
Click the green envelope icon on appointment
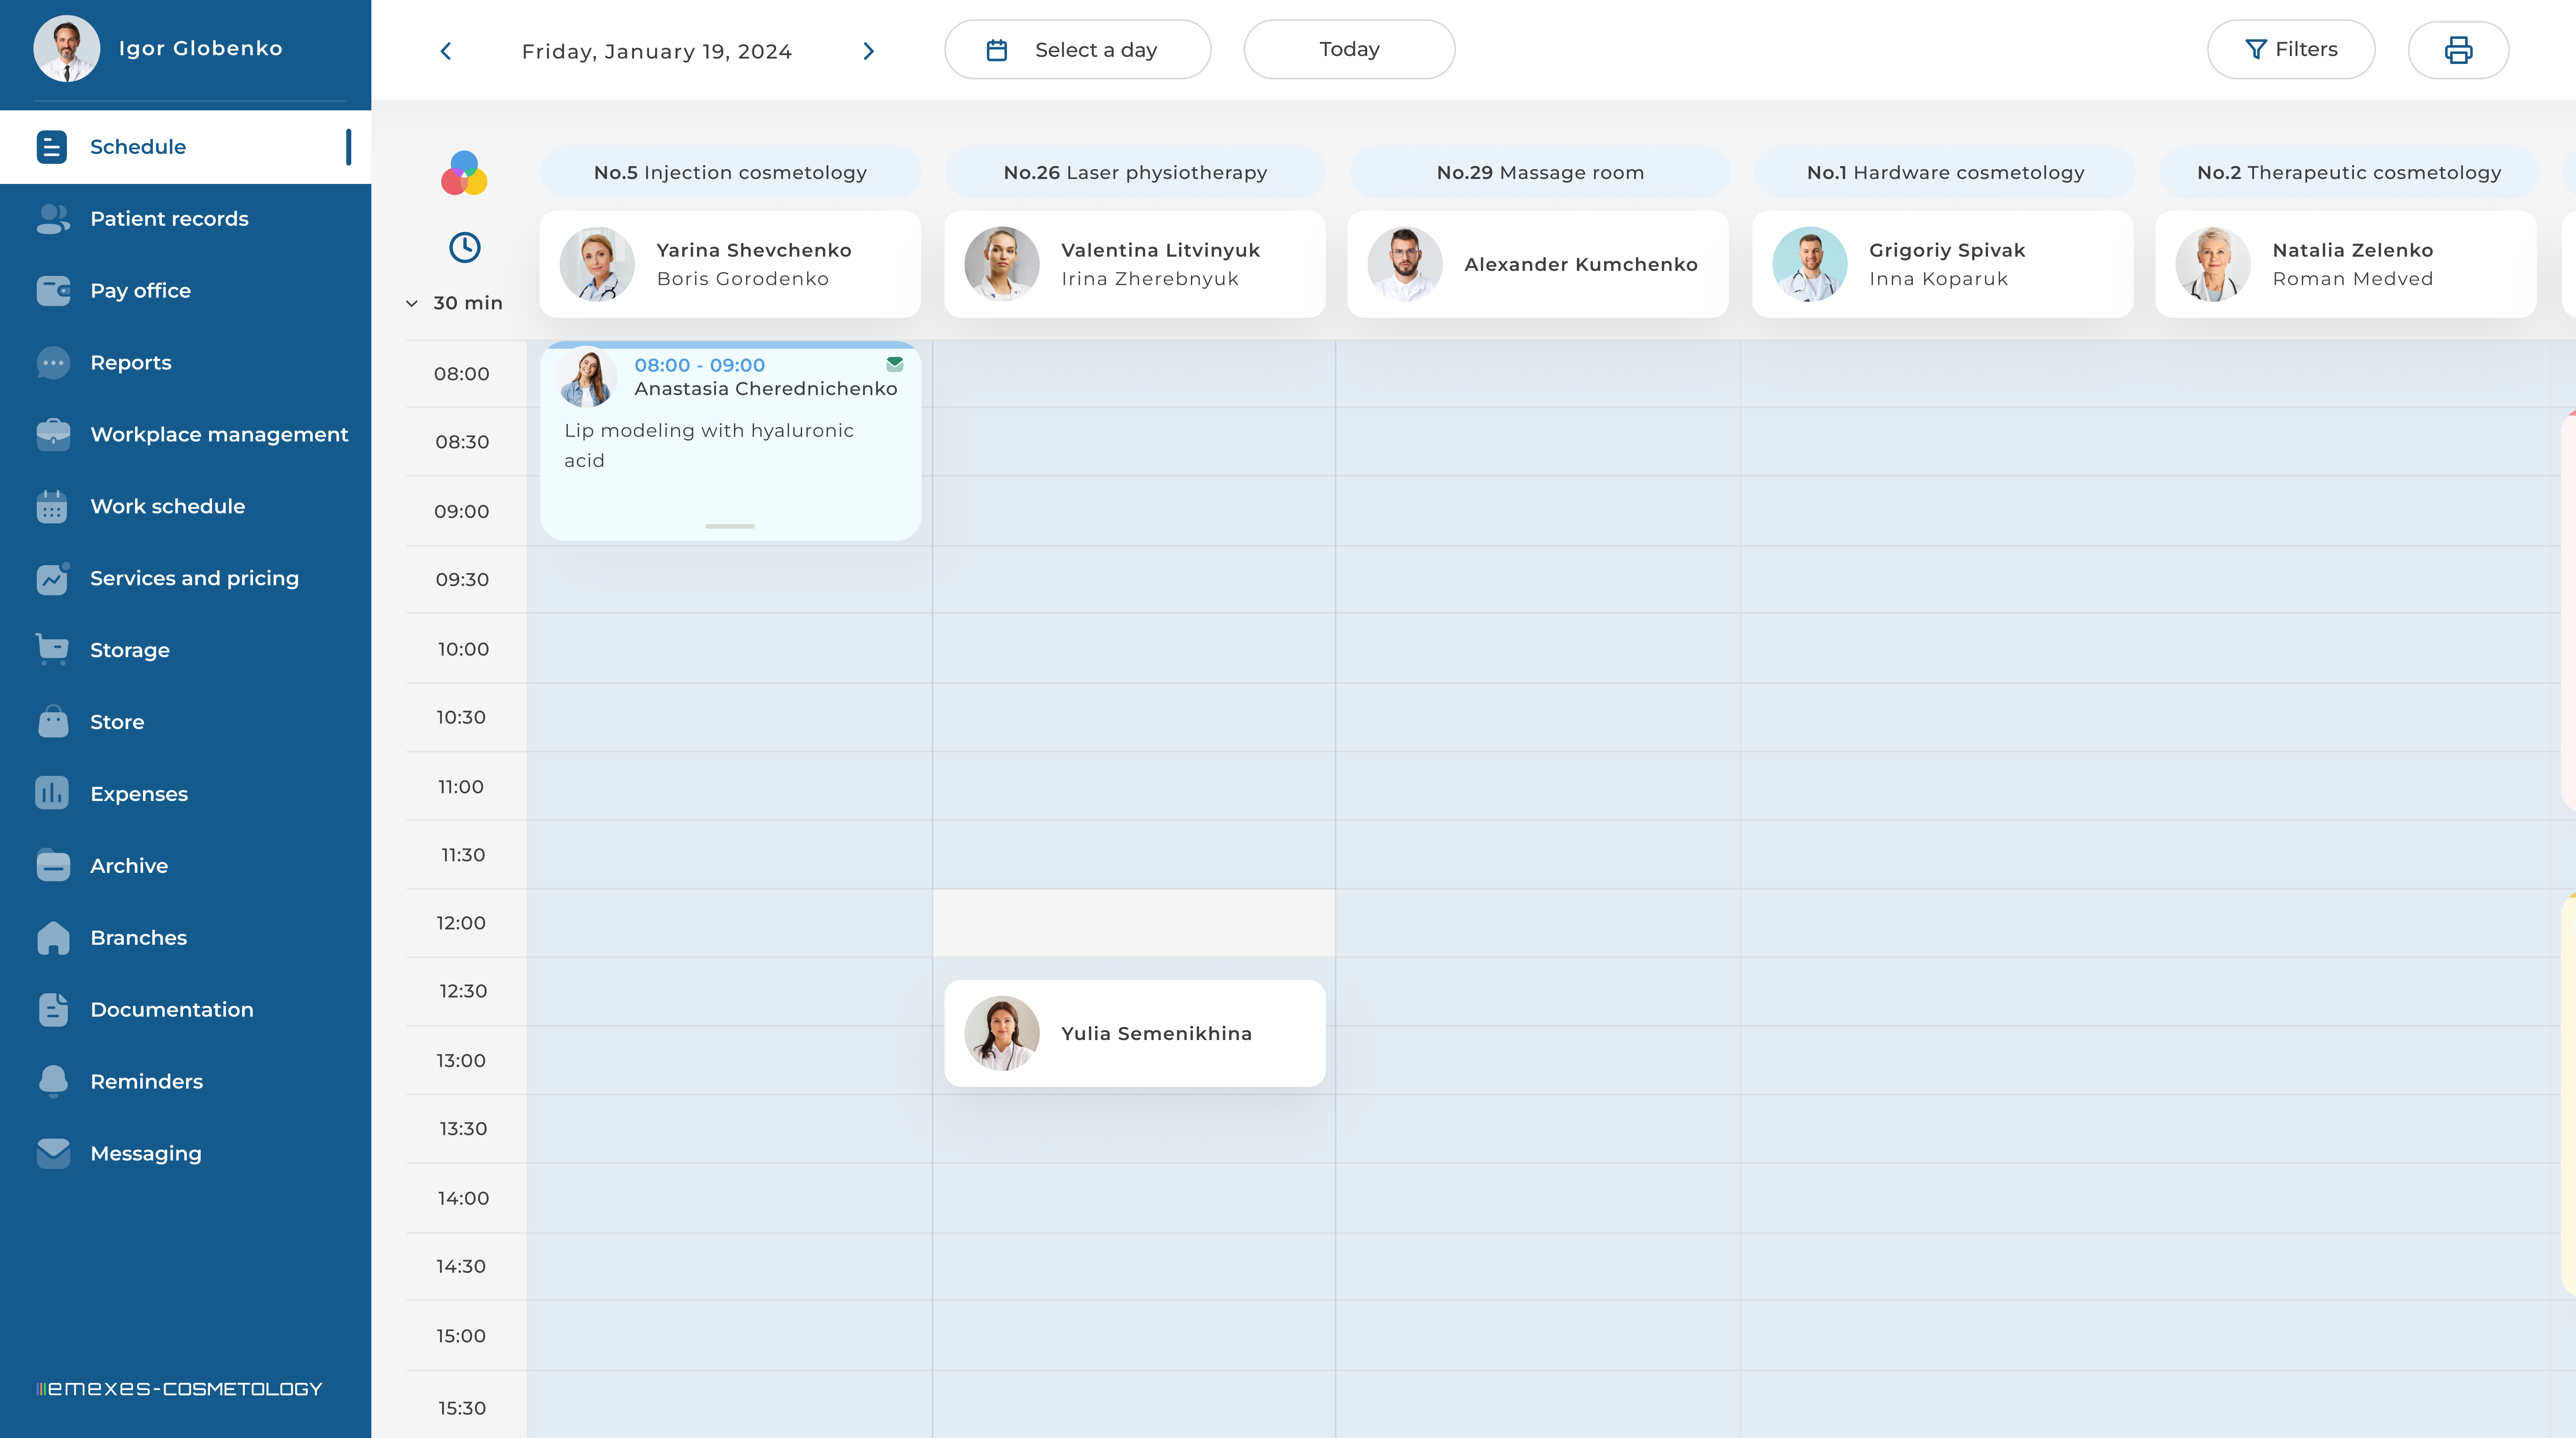click(894, 365)
